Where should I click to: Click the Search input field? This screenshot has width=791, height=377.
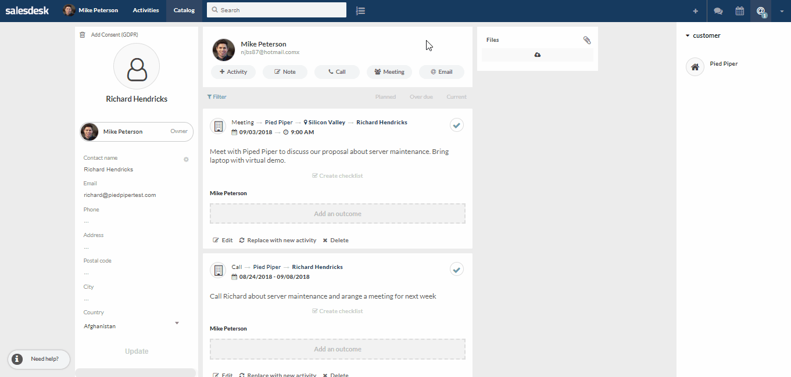(x=279, y=10)
